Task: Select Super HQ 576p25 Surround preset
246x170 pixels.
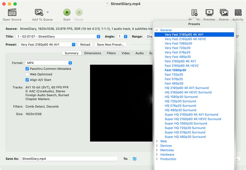Action: 194,132
